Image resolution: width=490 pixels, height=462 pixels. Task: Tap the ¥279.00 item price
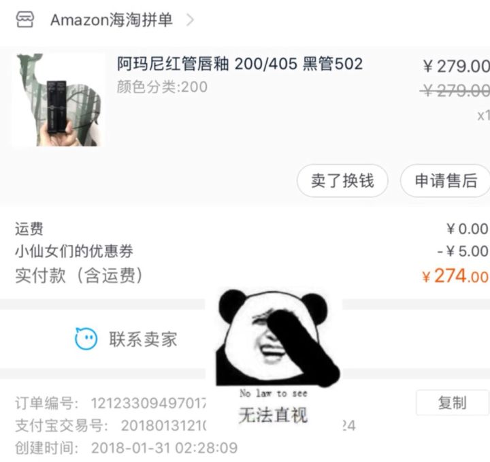click(x=456, y=66)
